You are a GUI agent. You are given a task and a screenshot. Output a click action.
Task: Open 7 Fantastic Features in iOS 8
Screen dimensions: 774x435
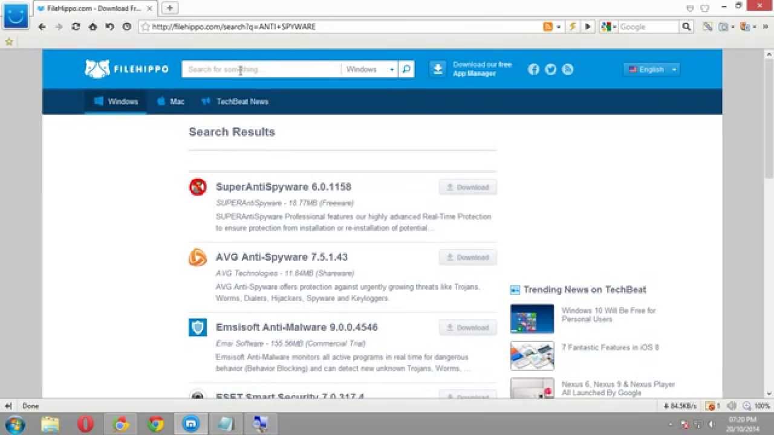click(610, 347)
